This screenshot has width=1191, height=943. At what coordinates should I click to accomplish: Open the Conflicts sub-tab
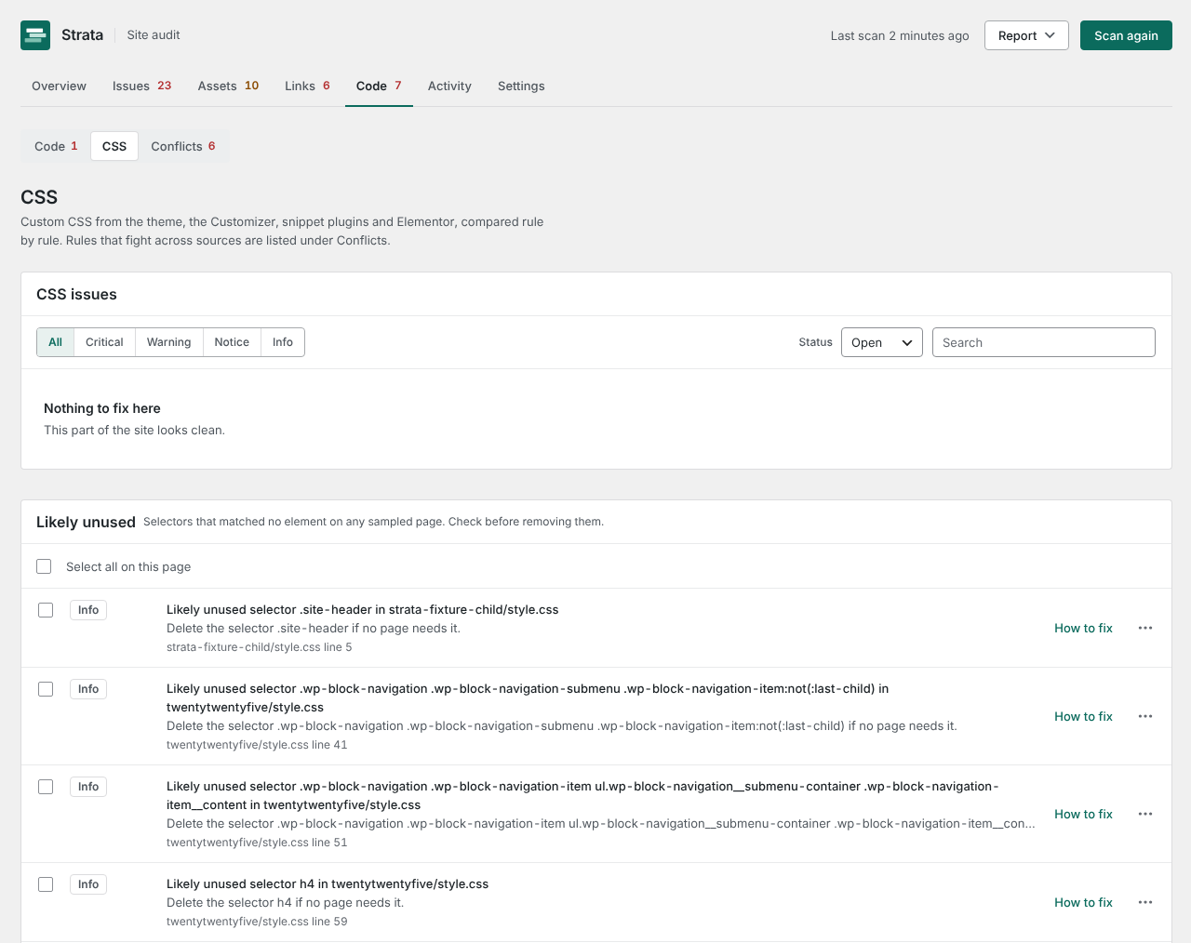(183, 146)
